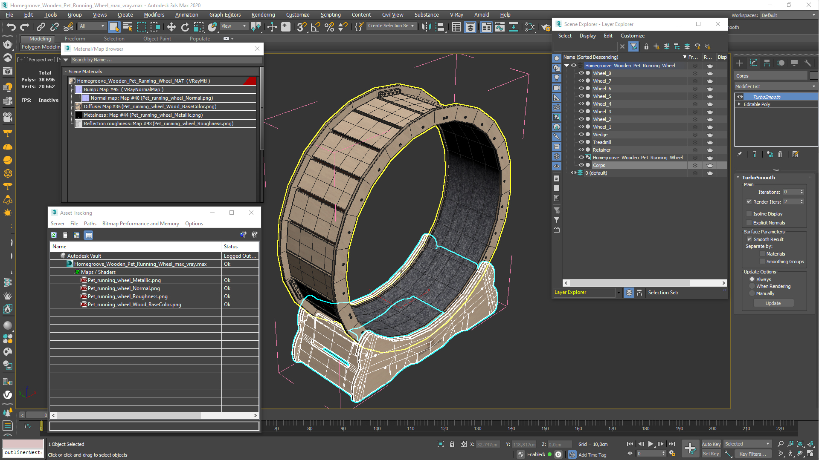Image resolution: width=819 pixels, height=460 pixels.
Task: Open Display menu in Scene Explorer
Action: point(587,36)
